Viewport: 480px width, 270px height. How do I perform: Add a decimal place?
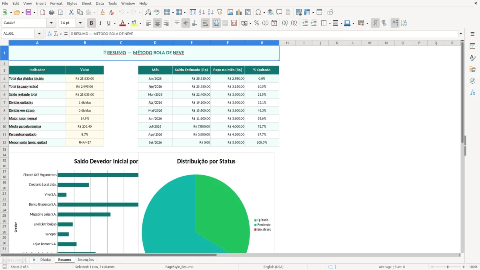285,23
